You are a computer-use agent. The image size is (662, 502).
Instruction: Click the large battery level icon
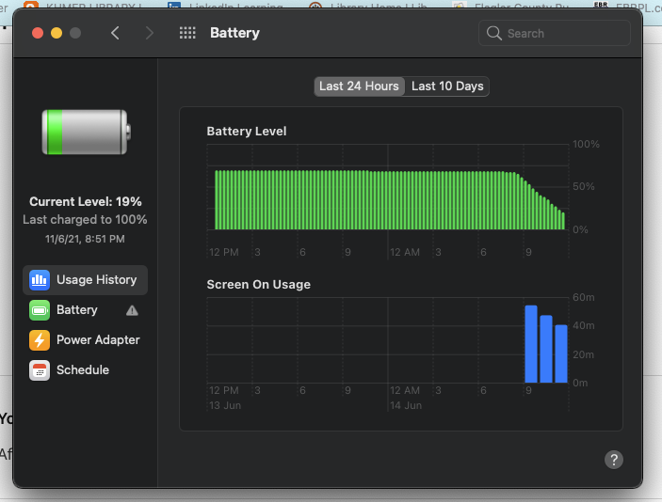point(84,132)
